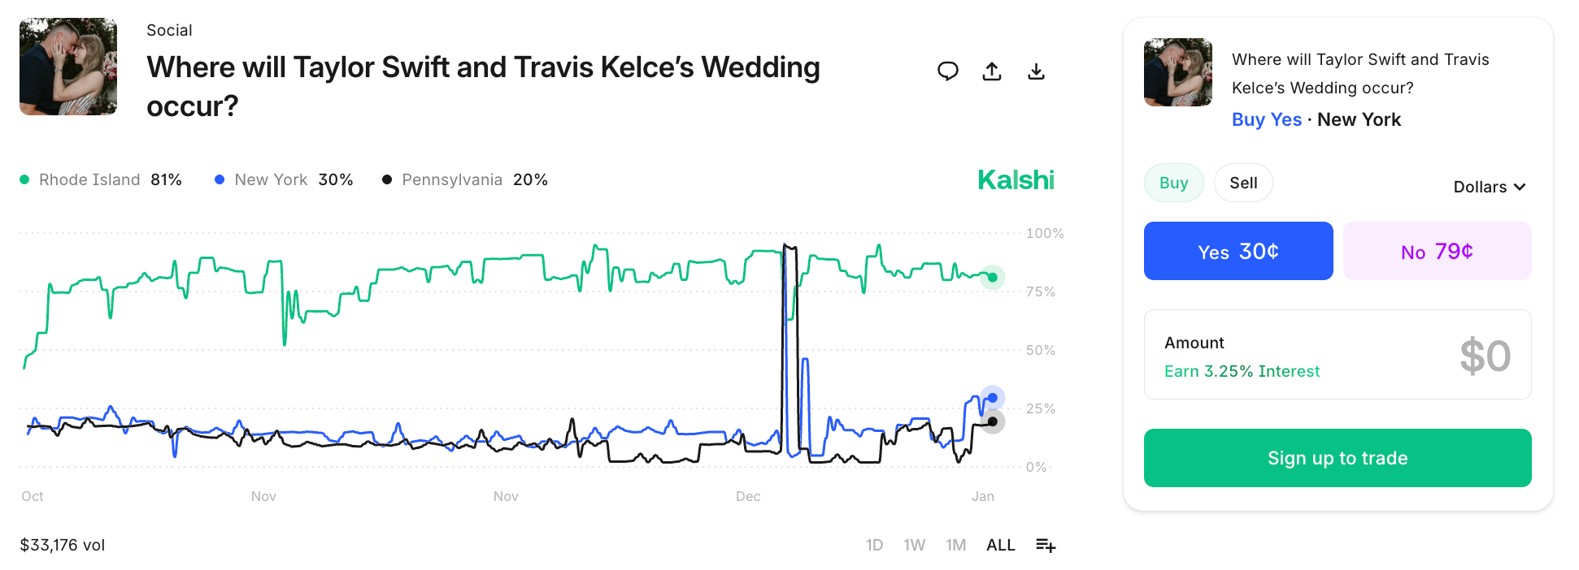This screenshot has height=570, width=1579.
Task: Switch chart range to 1W
Action: [915, 545]
